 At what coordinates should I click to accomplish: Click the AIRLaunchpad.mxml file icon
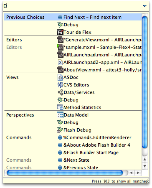(60, 55)
